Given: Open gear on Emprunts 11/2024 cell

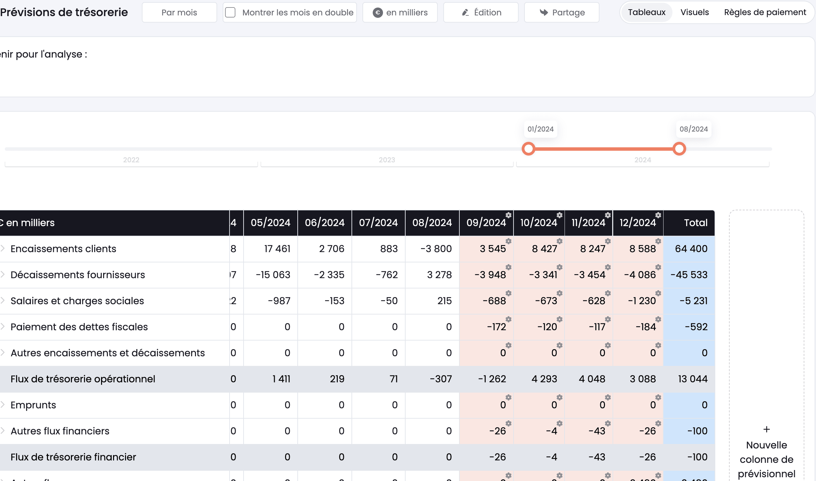Looking at the screenshot, I should [x=608, y=397].
